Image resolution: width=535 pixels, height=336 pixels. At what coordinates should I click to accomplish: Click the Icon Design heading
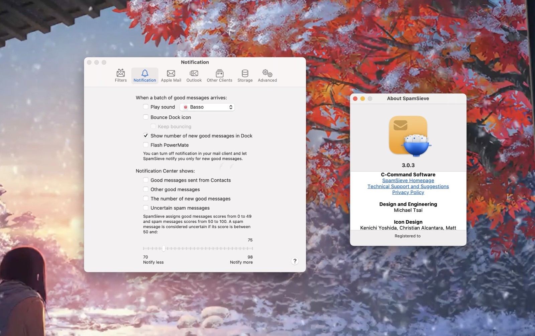tap(408, 222)
